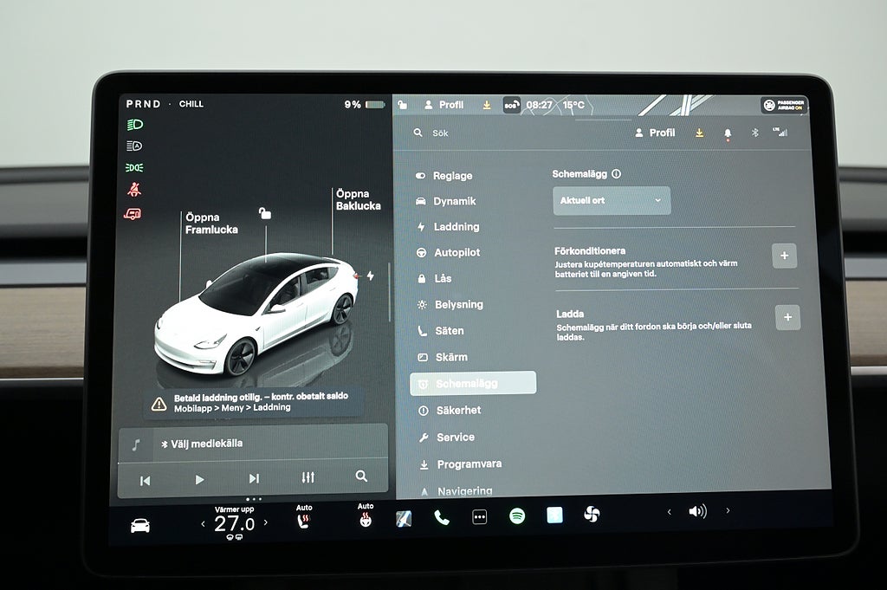Toggle the steering wheel heater
The height and width of the screenshot is (590, 887).
coord(366,520)
